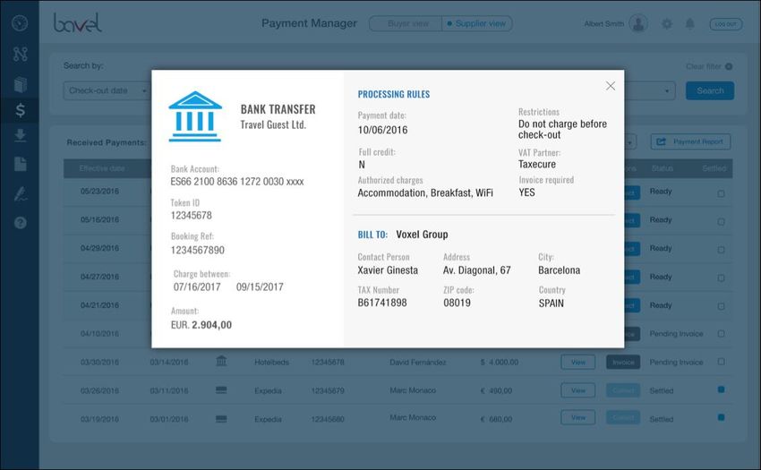Click the Payment Report button

[x=690, y=141]
